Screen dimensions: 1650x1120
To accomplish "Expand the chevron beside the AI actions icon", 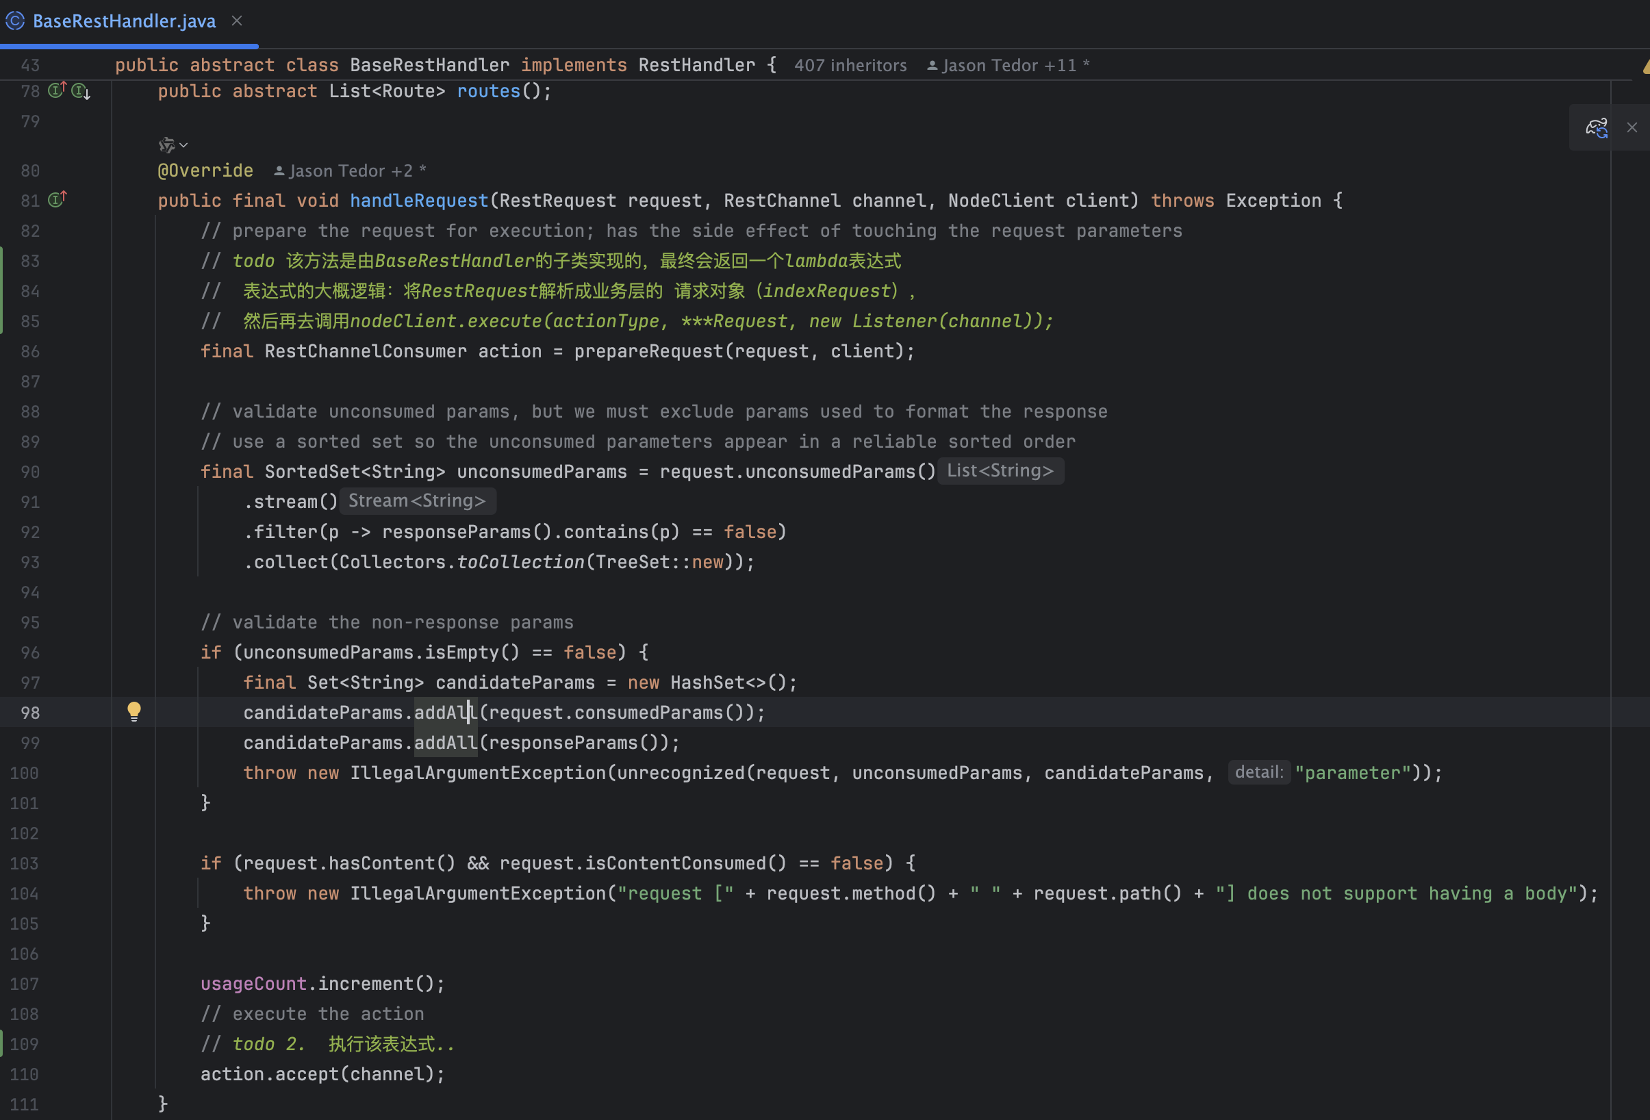I will pos(184,144).
